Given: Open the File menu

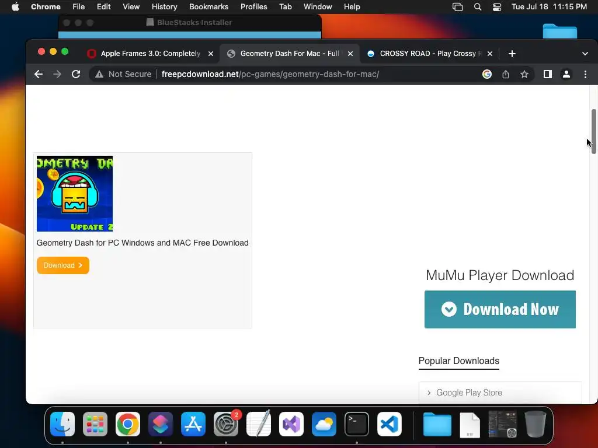Looking at the screenshot, I should click(x=79, y=7).
